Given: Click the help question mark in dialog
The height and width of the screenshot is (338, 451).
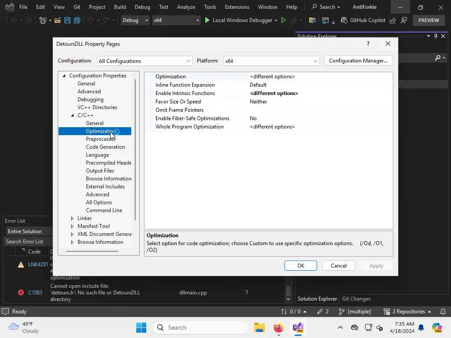Looking at the screenshot, I should [x=368, y=44].
